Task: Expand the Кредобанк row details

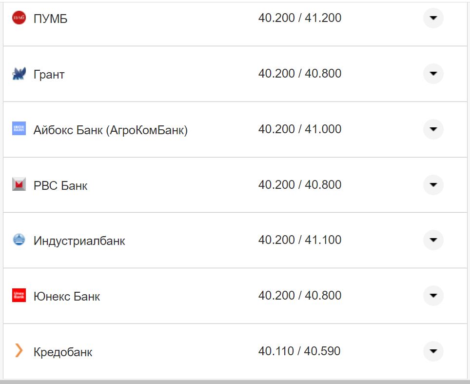Action: (433, 351)
